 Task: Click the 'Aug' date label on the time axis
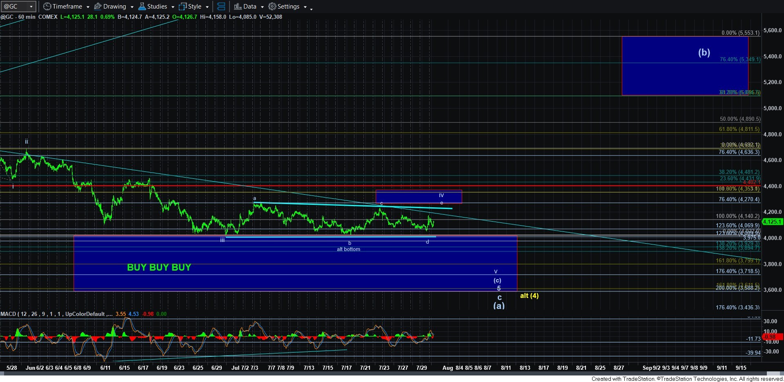448,368
